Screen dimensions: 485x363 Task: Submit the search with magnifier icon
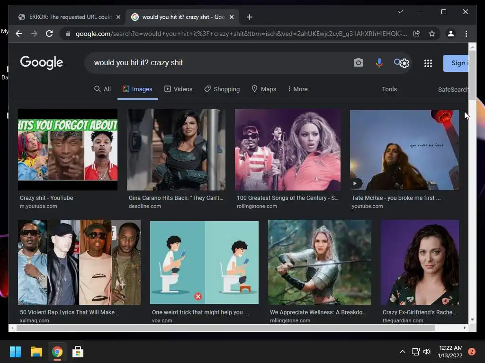[x=397, y=62]
